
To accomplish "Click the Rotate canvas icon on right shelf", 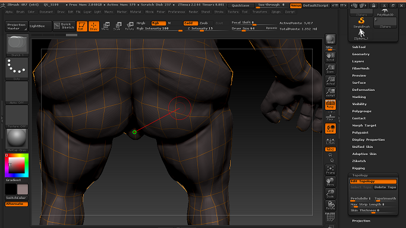I will coord(331,205).
